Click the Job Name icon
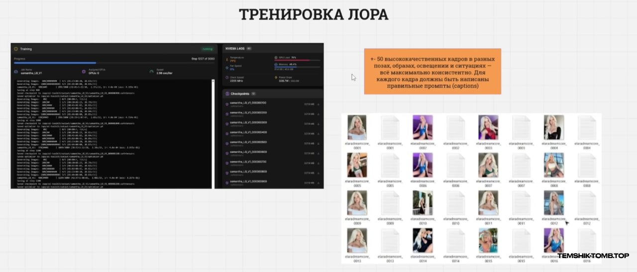The image size is (637, 272). click(x=16, y=72)
